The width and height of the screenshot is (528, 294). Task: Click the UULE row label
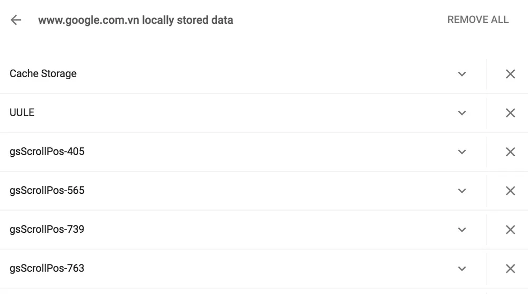[22, 113]
